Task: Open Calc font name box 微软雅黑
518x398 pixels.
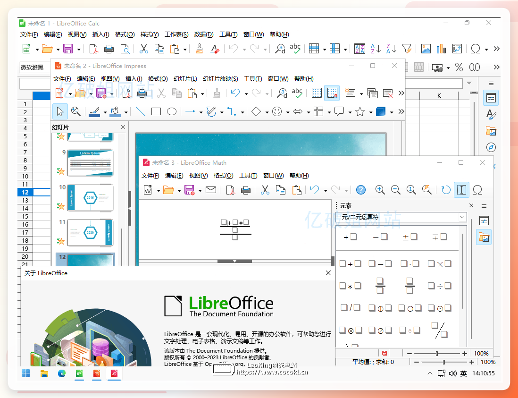Action: point(34,68)
